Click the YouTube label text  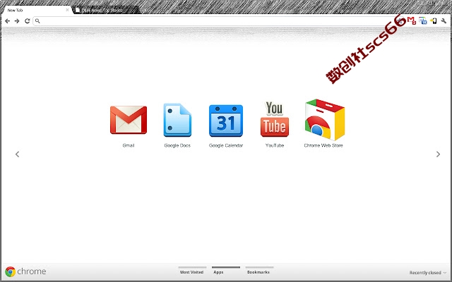tap(275, 145)
